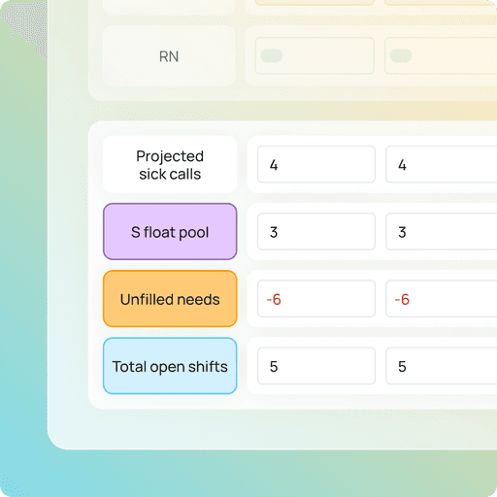The height and width of the screenshot is (497, 497).
Task: Click first Unfilled needs field showing -6
Action: coord(316,299)
